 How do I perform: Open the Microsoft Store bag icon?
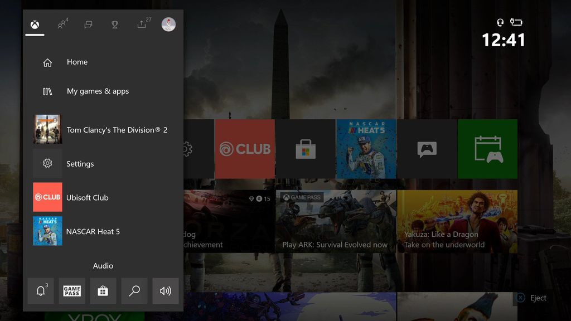103,290
